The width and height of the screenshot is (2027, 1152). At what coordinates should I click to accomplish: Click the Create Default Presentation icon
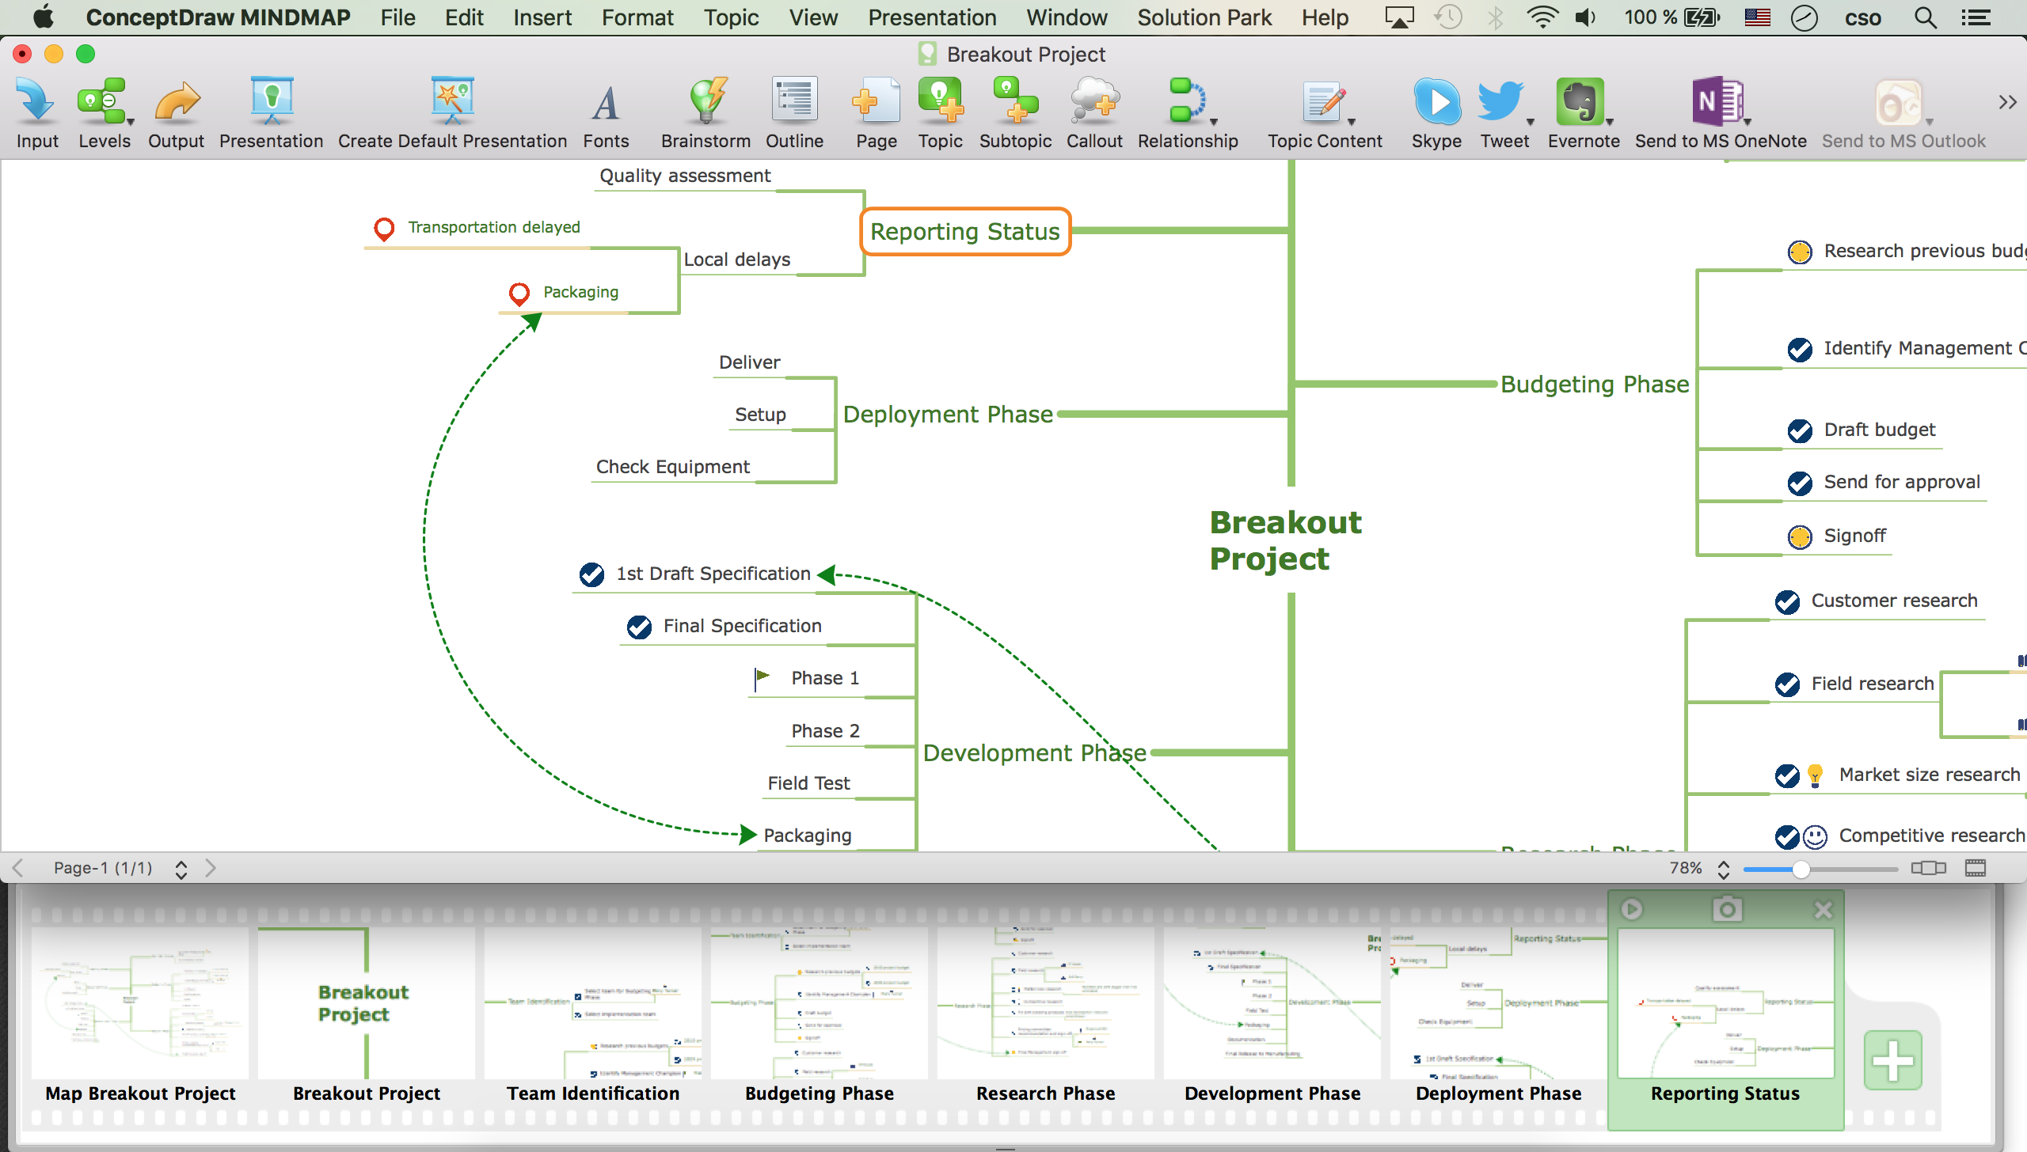452,101
